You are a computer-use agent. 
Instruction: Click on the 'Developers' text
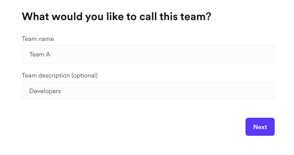[x=45, y=91]
